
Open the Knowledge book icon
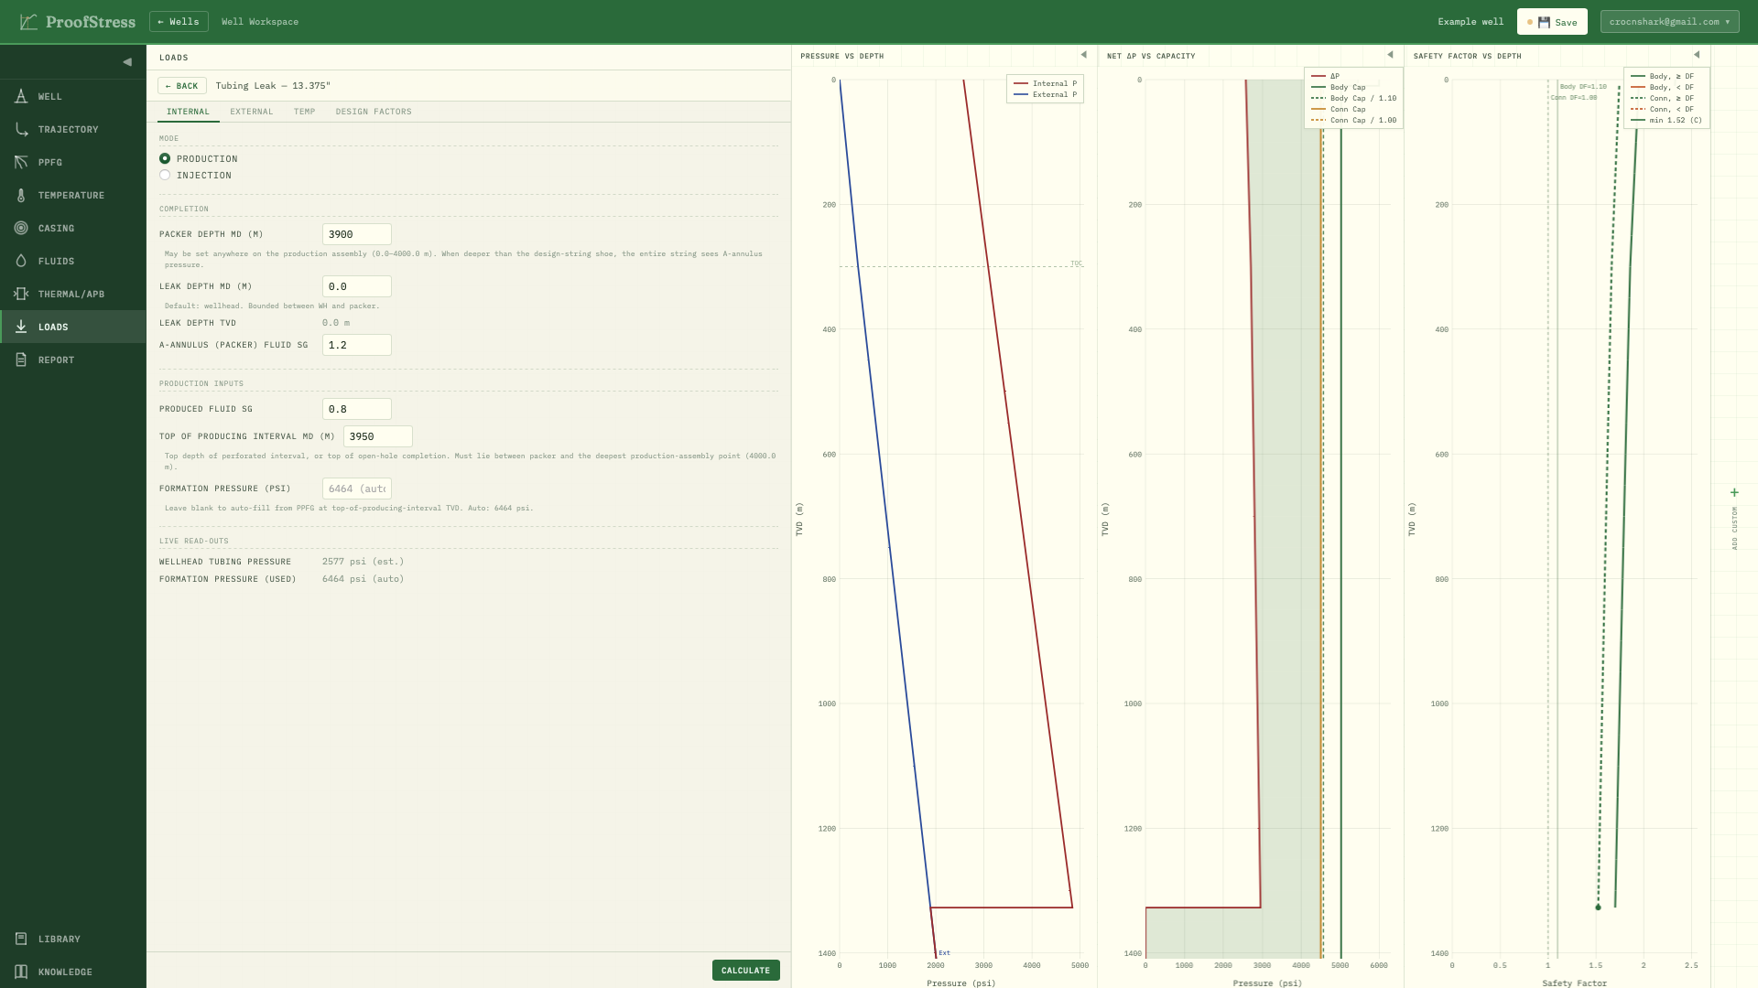21,972
